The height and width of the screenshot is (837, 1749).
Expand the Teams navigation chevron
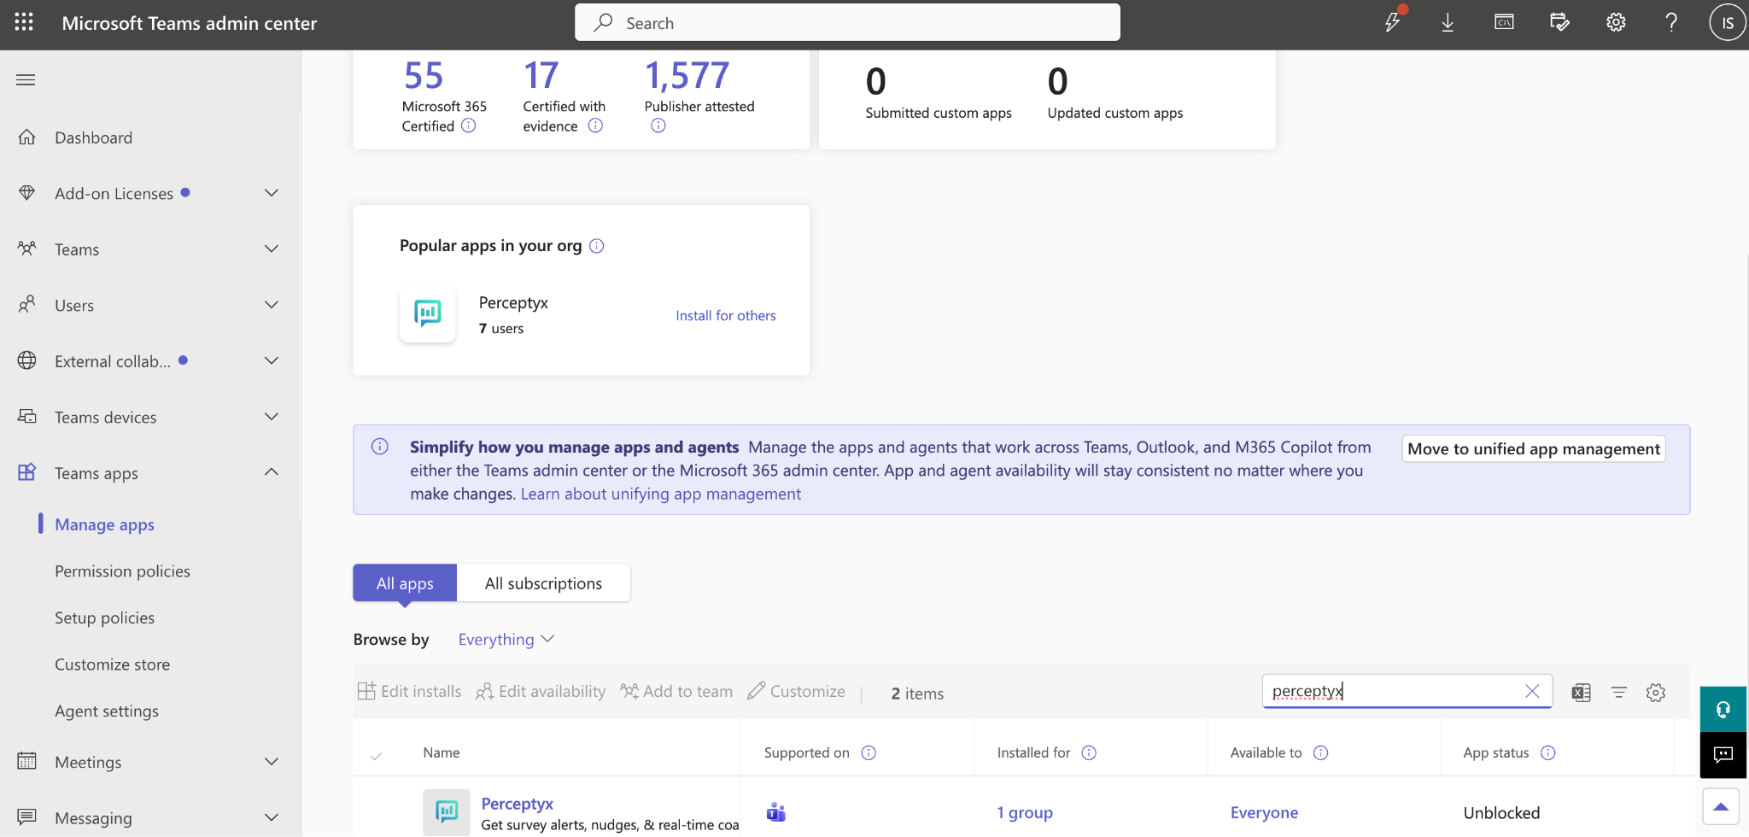point(272,249)
